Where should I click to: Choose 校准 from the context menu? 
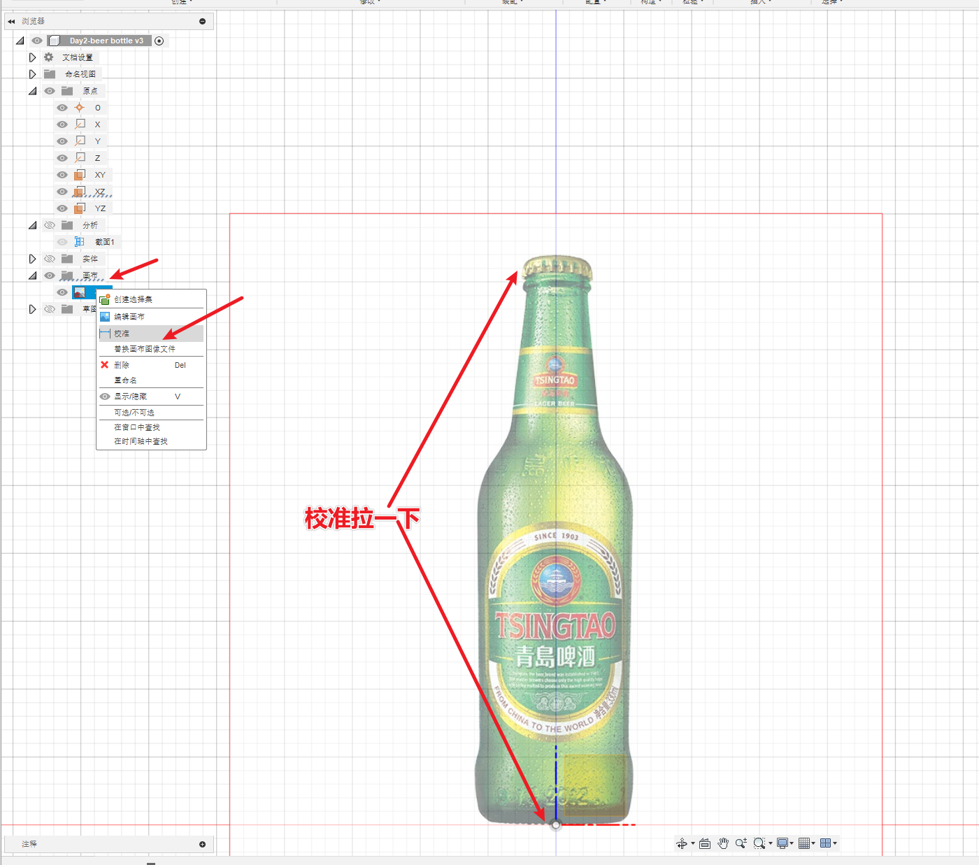point(122,334)
